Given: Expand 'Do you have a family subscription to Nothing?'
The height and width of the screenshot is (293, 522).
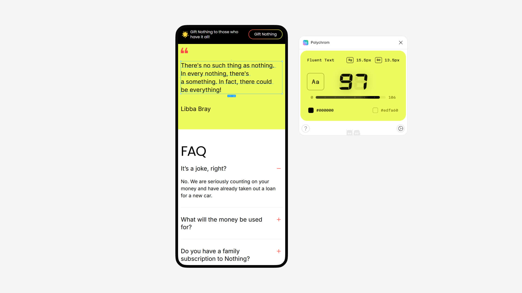Looking at the screenshot, I should (x=279, y=251).
